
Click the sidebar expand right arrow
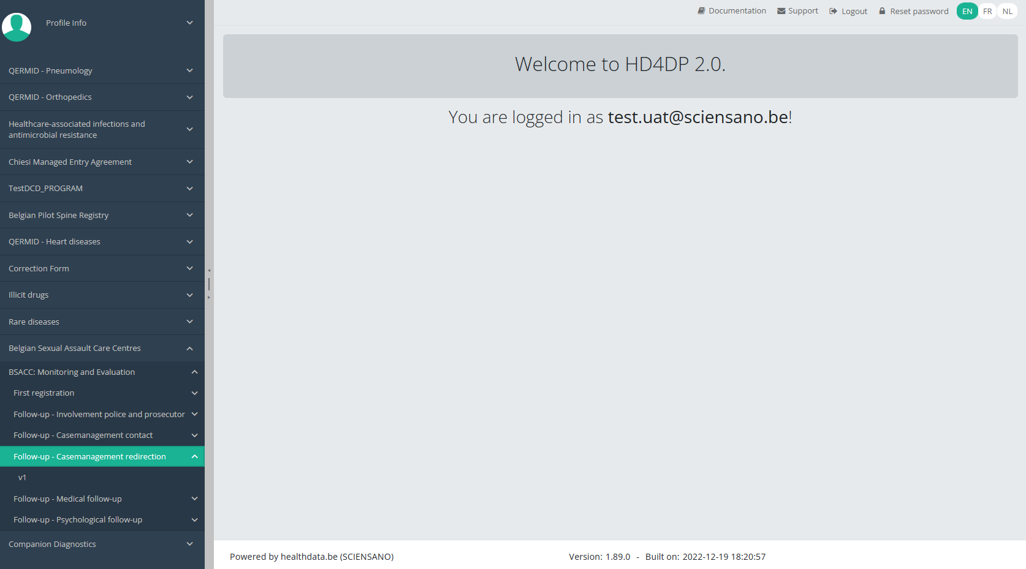[209, 298]
